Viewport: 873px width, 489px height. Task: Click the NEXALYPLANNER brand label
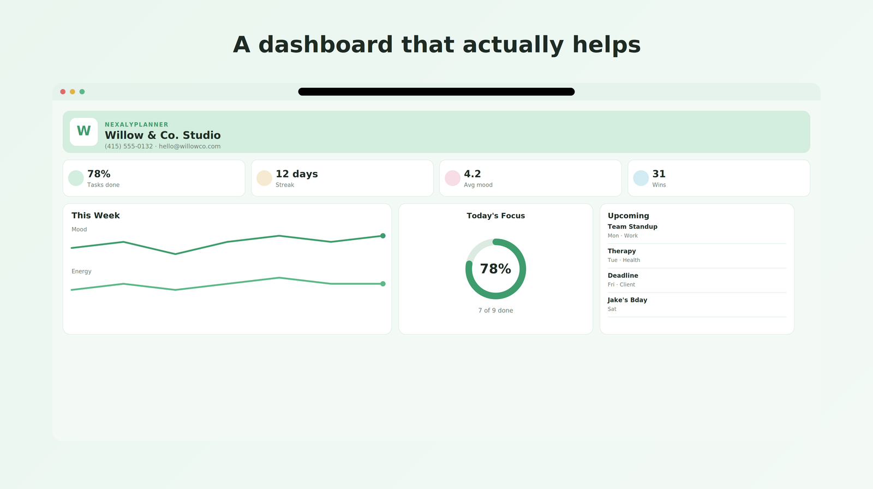click(136, 124)
